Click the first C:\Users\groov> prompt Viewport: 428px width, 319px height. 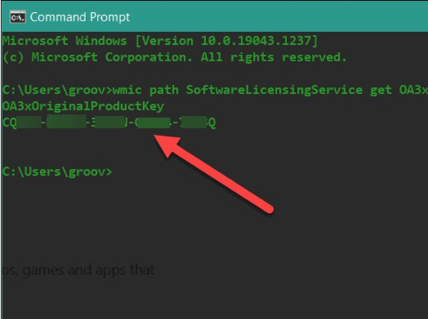(57, 90)
